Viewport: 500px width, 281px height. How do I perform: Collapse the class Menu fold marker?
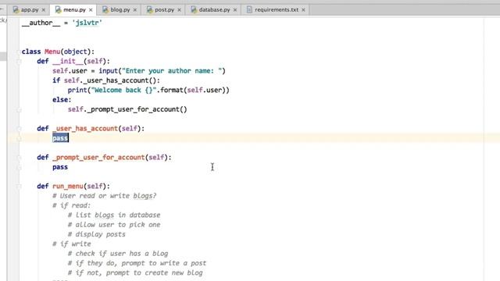(19, 52)
